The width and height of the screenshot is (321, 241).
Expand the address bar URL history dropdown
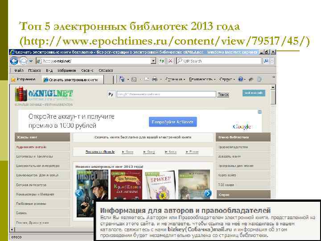tap(153, 61)
